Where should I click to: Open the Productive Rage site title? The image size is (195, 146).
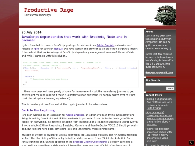point(49,10)
